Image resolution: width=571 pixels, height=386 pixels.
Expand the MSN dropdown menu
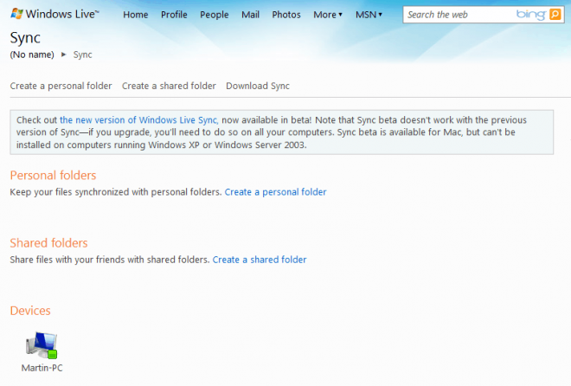tap(369, 15)
